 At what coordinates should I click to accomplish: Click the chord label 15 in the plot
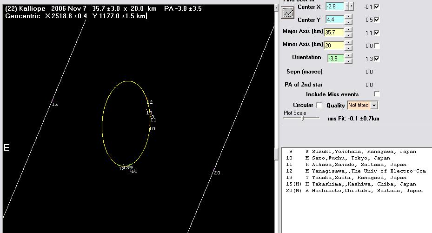coord(55,104)
